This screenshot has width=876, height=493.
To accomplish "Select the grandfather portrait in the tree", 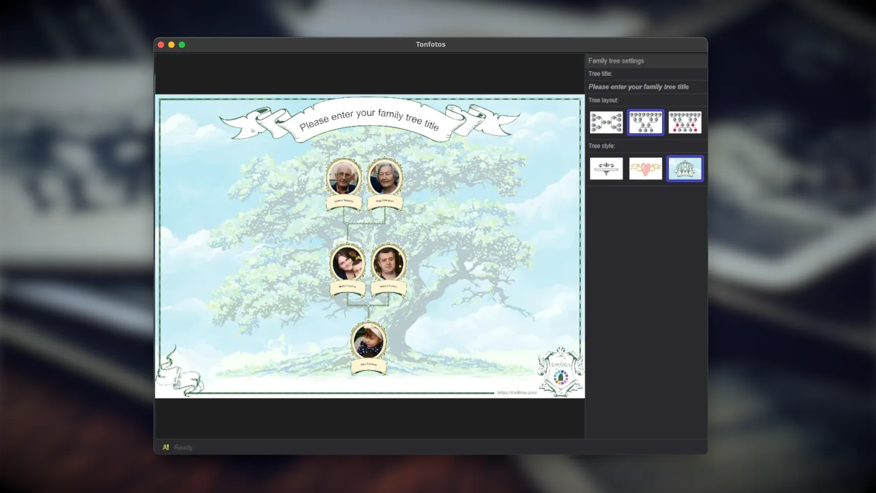I will 344,177.
